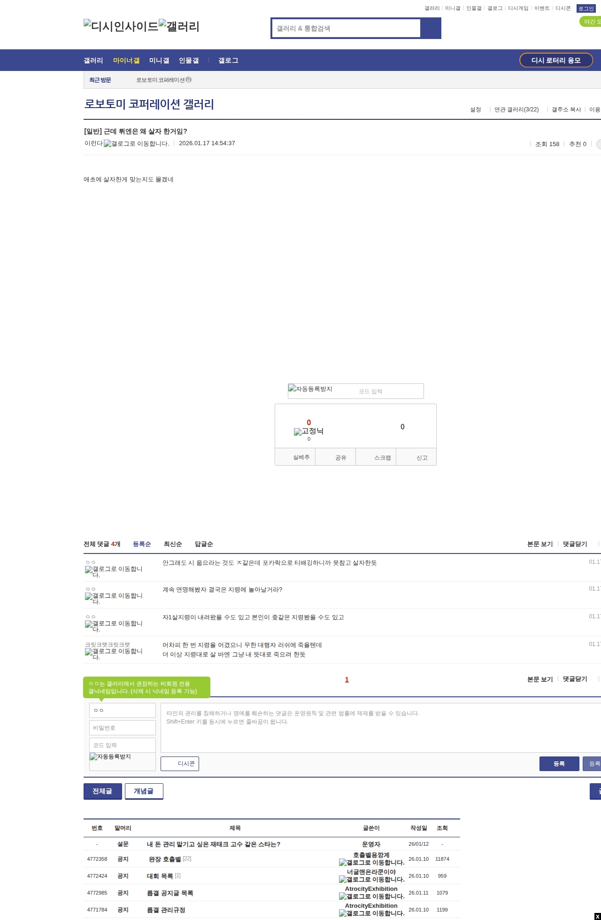Screen dimensions: 601x920
Task: Open AtrocityExhibition's gallog icon in 롭갤 관리규정 row
Action: [x=372, y=913]
